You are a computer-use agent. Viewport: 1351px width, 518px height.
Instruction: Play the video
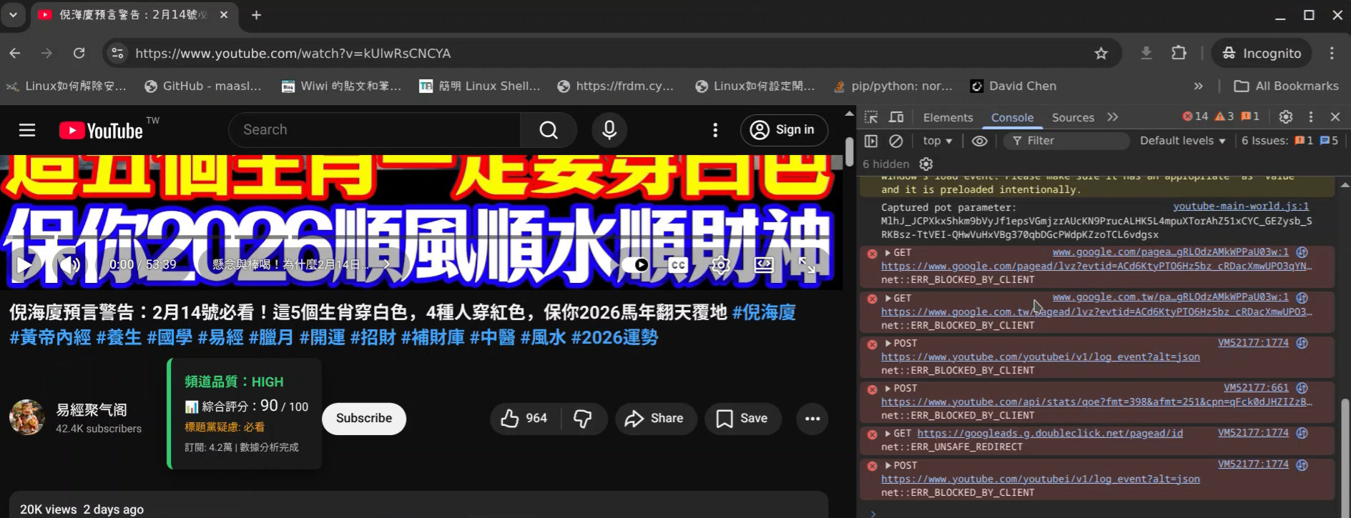click(24, 265)
